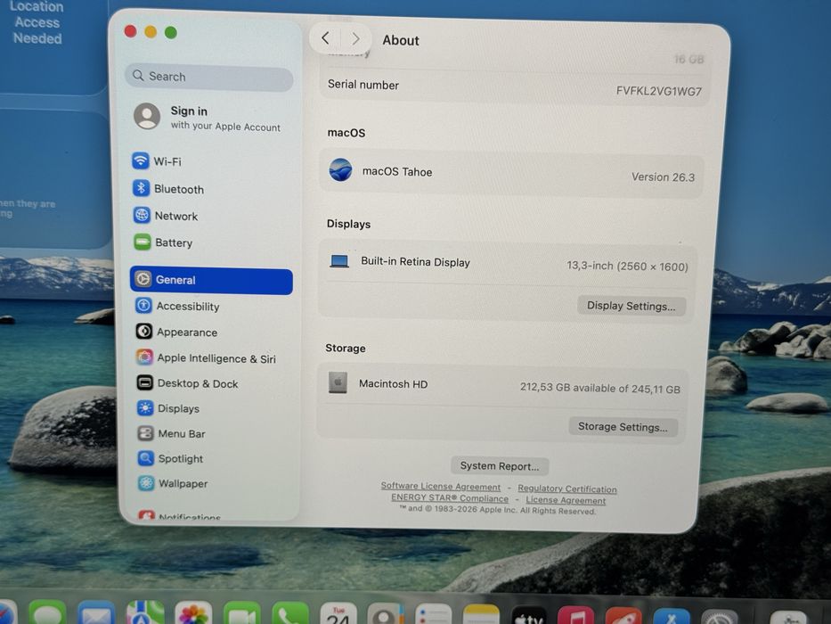Select the General sidebar item

(211, 280)
